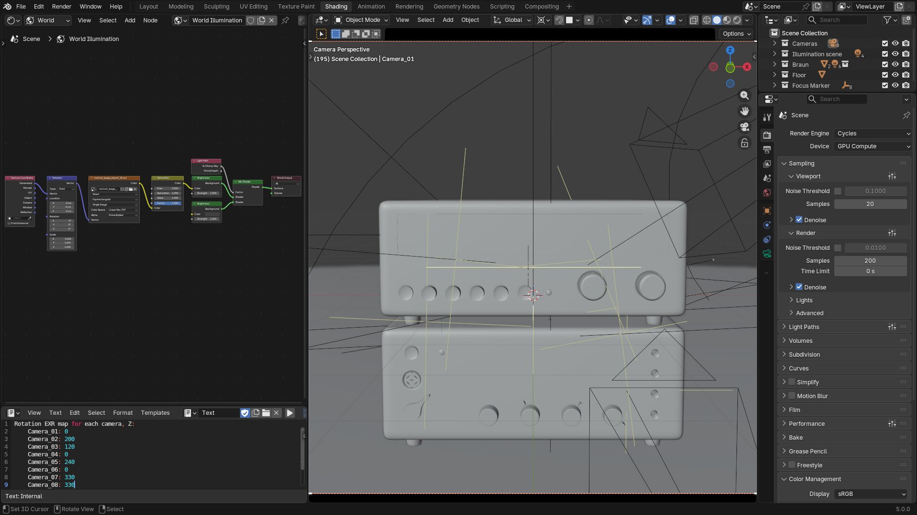Screen dimensions: 917x515
Task: Open the World properties tab
Action: tap(767, 193)
